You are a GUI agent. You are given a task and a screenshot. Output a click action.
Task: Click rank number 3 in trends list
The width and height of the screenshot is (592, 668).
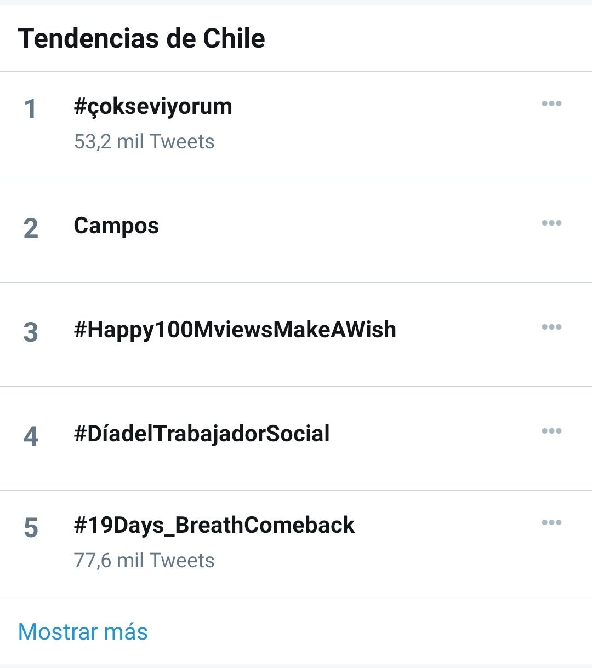coord(31,332)
